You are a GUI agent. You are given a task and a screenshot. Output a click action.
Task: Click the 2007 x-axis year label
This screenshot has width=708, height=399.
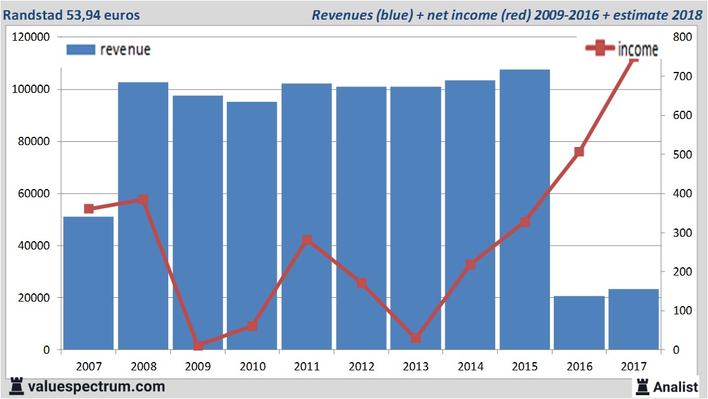coord(89,366)
